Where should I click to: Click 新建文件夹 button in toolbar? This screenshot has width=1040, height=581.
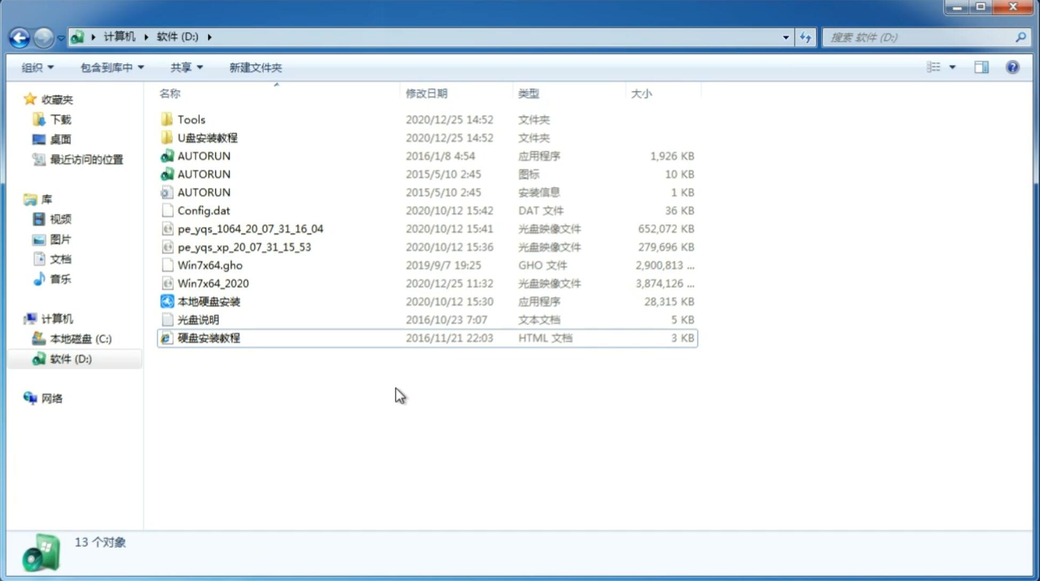click(256, 67)
